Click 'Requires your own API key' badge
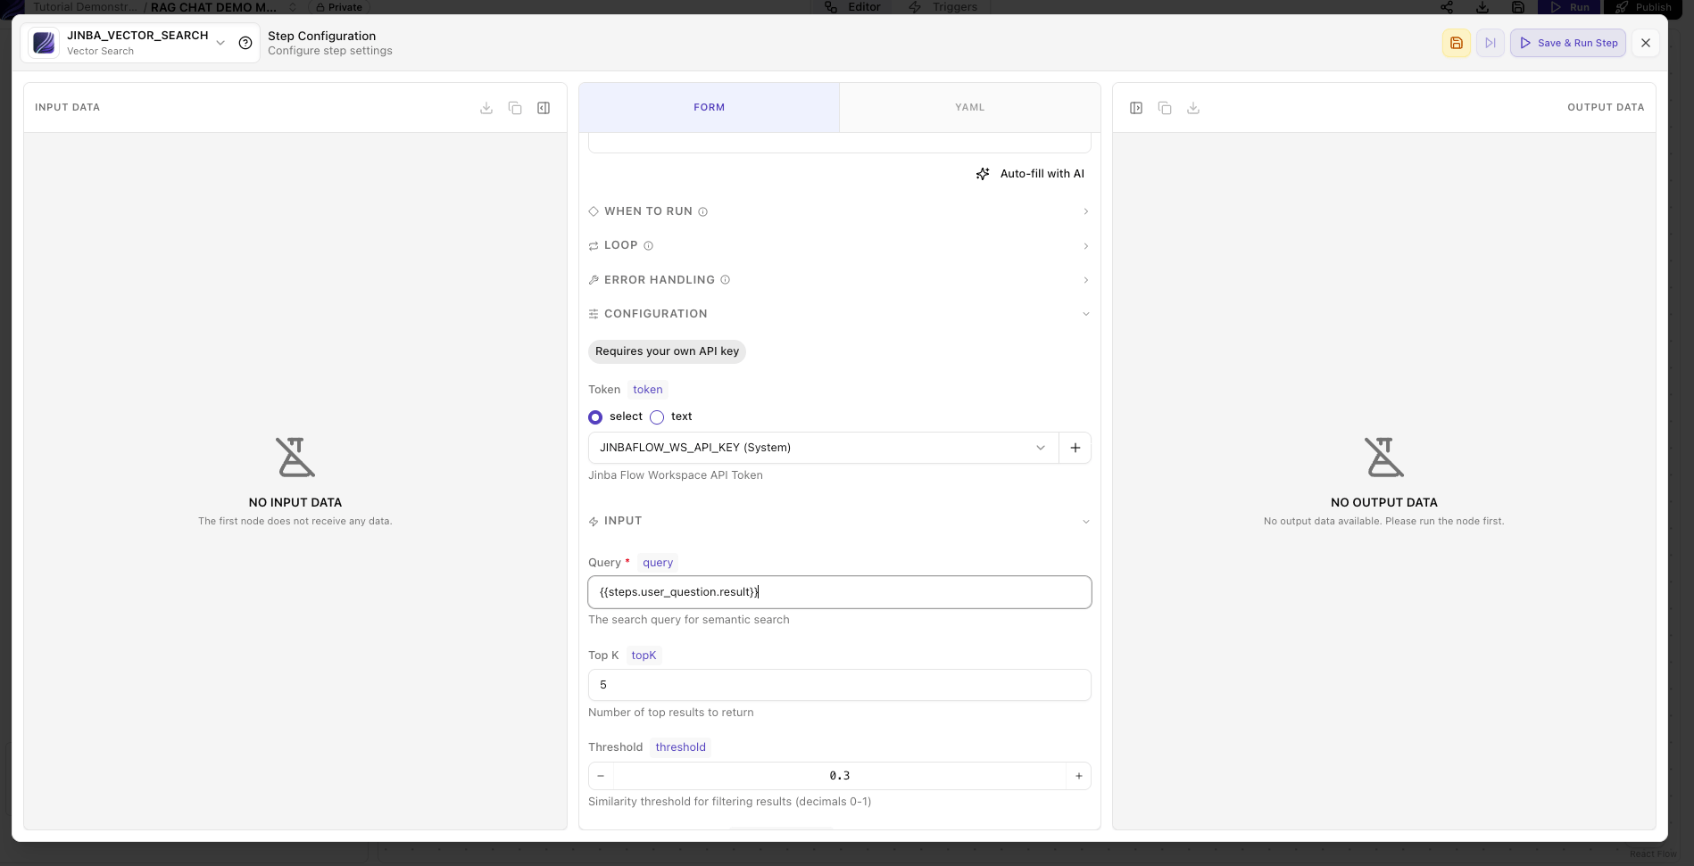 coord(667,351)
